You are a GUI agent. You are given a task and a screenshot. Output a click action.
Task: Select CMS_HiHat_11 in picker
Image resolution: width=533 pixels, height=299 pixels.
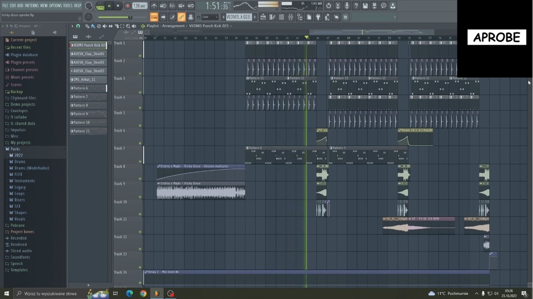click(x=89, y=80)
